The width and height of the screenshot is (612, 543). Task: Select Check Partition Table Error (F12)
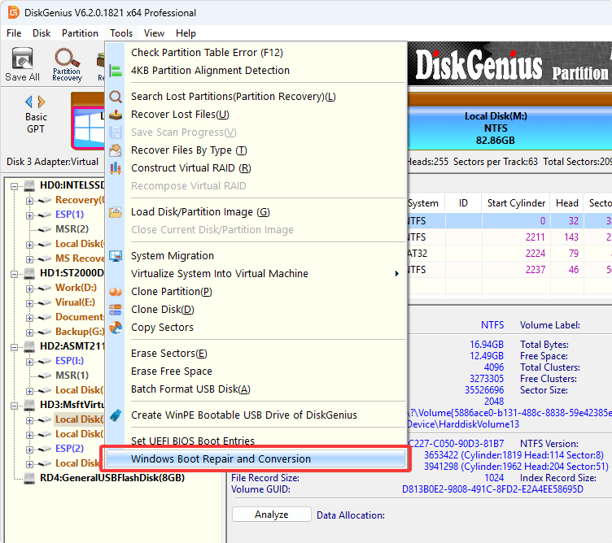[256, 53]
